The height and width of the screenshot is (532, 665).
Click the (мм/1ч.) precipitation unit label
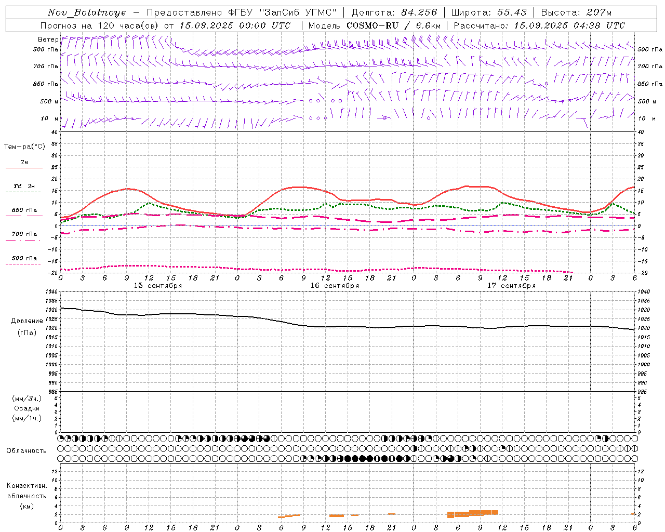27,418
